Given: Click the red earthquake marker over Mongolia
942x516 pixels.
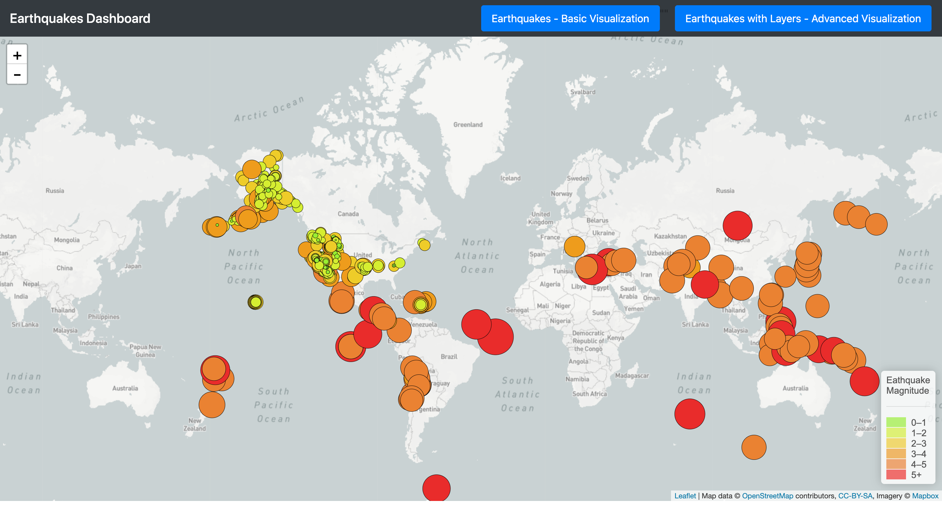Looking at the screenshot, I should coord(737,225).
